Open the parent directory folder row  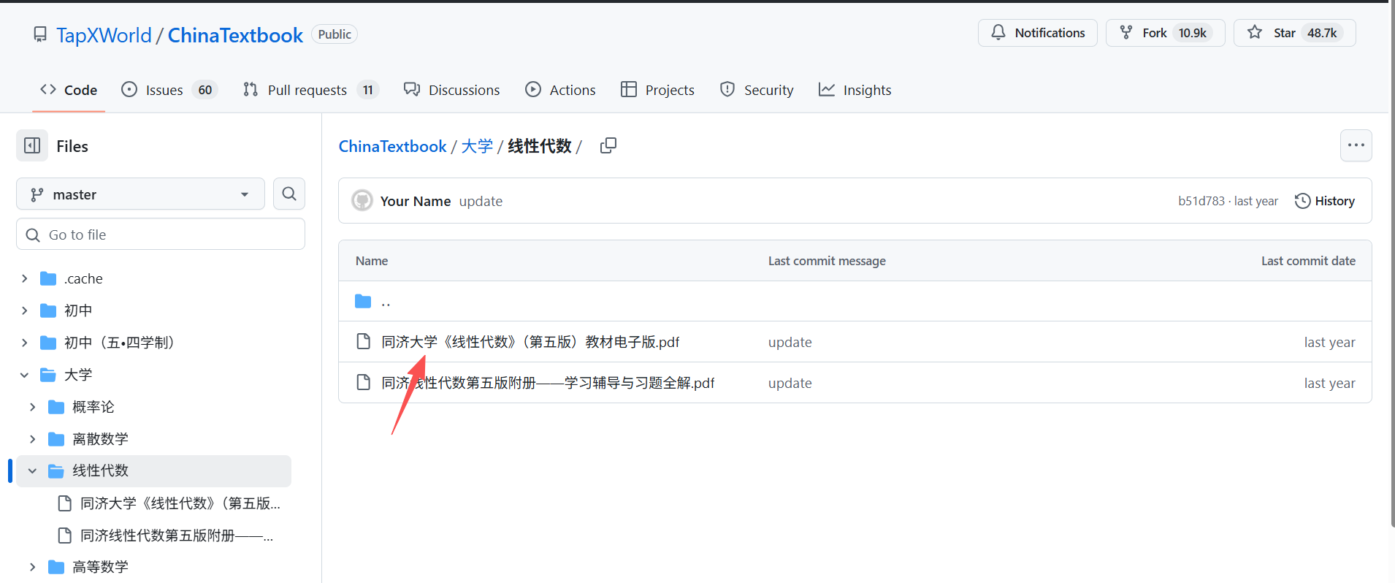click(x=855, y=301)
